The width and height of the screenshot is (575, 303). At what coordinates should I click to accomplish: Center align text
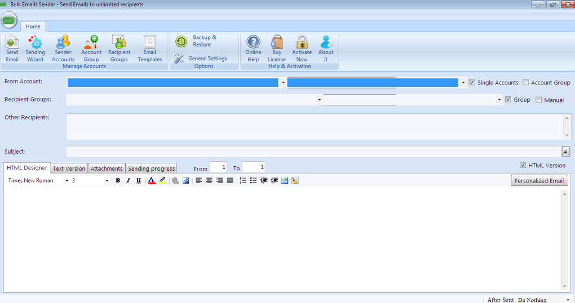click(209, 180)
